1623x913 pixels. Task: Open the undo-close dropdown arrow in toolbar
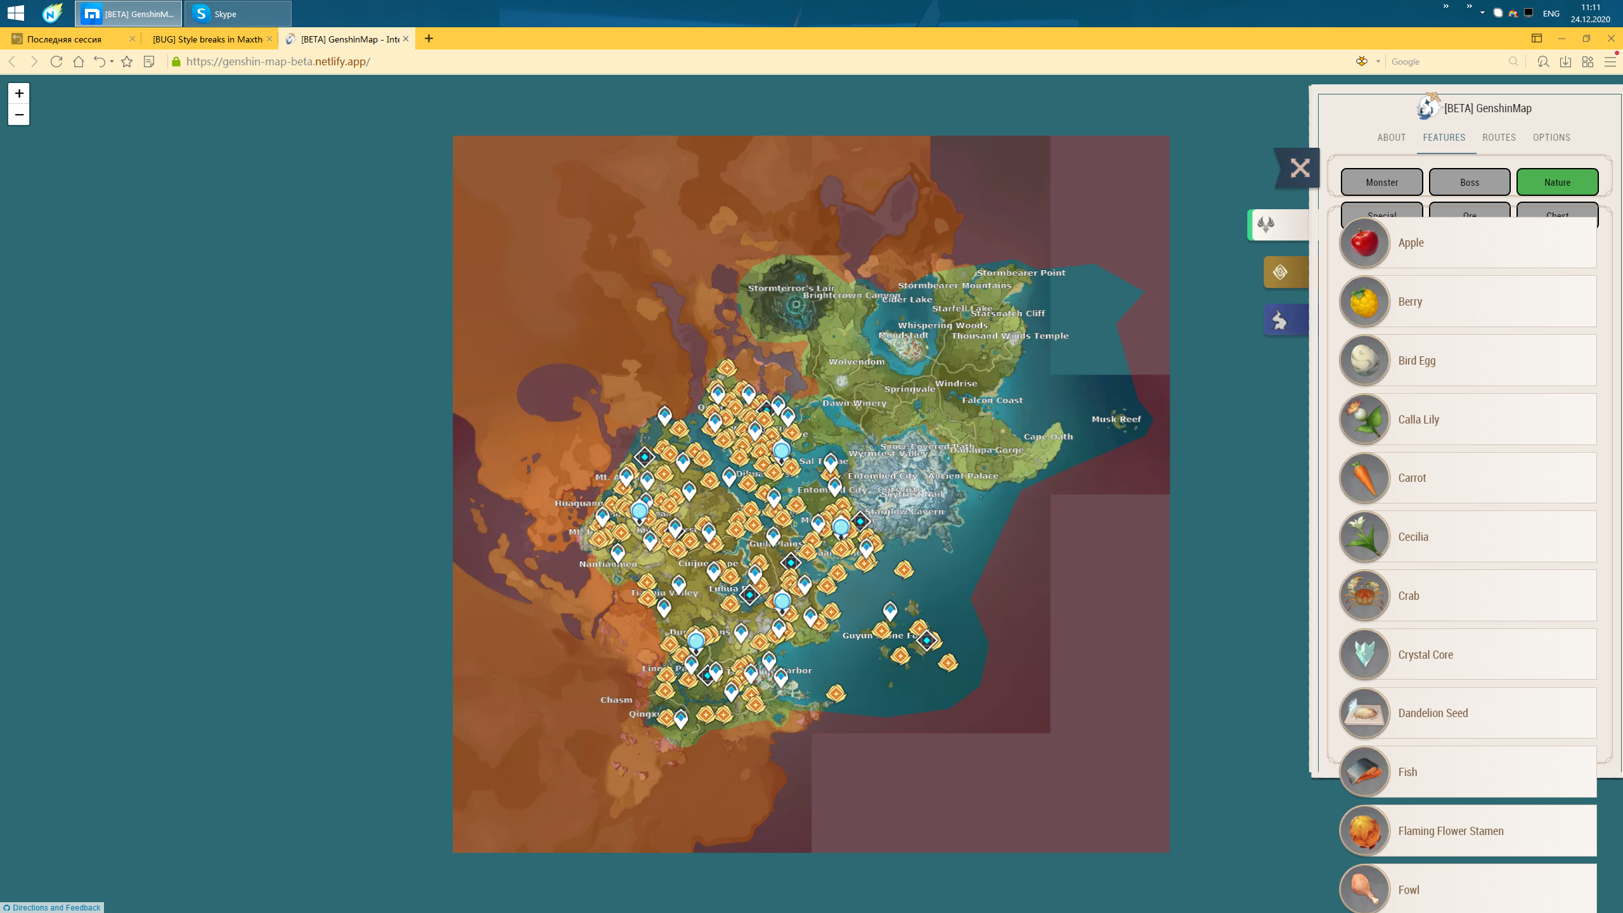point(112,62)
